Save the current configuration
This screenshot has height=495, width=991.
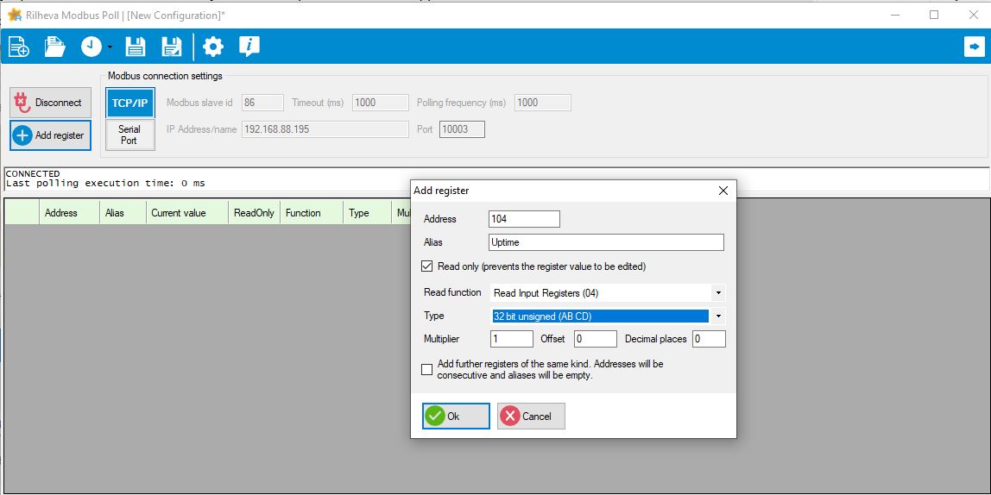pos(136,47)
